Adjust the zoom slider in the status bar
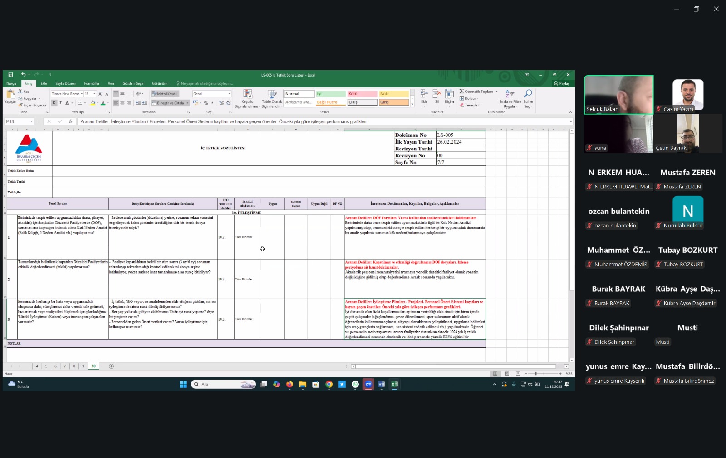Screen dimensions: 726x458 (x=536, y=374)
